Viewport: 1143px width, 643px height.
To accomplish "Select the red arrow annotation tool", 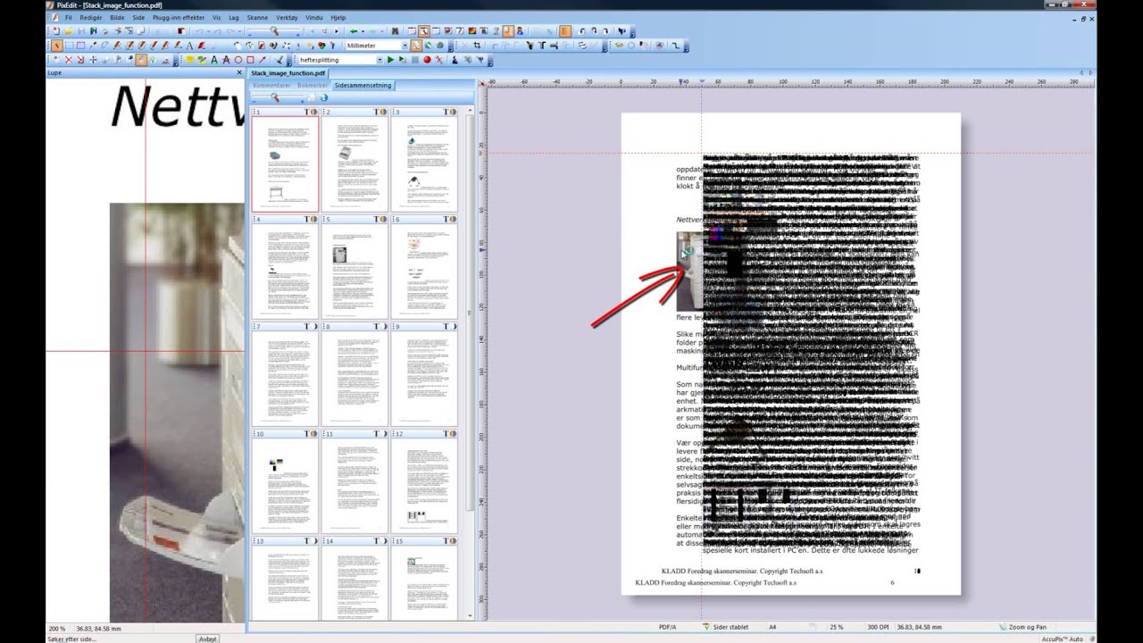I will [263, 60].
